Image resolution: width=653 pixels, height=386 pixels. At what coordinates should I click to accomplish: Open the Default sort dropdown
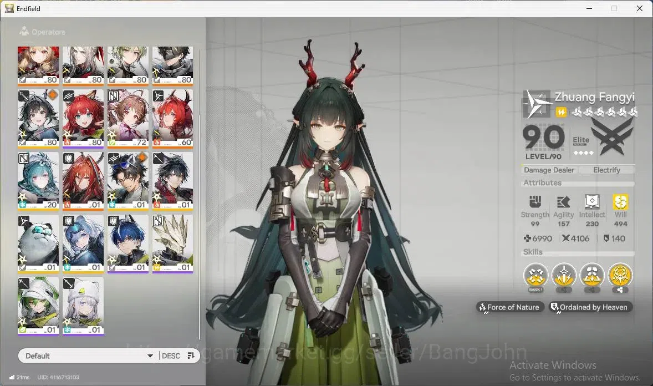pyautogui.click(x=89, y=355)
